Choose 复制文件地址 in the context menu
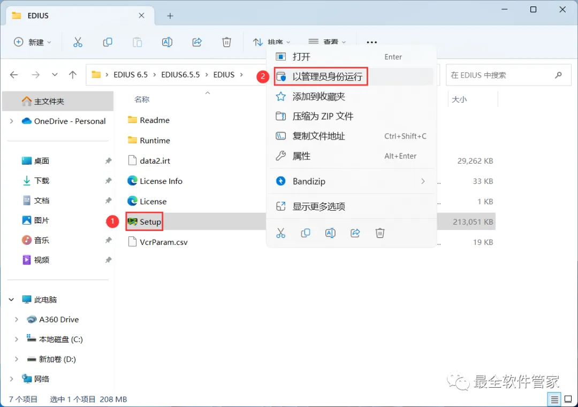Screen dimensions: 578x407 (x=352, y=136)
